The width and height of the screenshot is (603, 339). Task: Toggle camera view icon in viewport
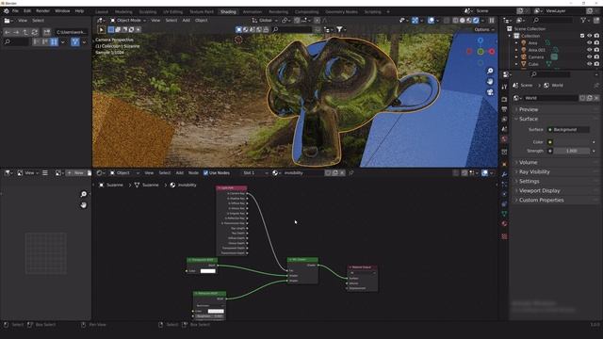490,92
